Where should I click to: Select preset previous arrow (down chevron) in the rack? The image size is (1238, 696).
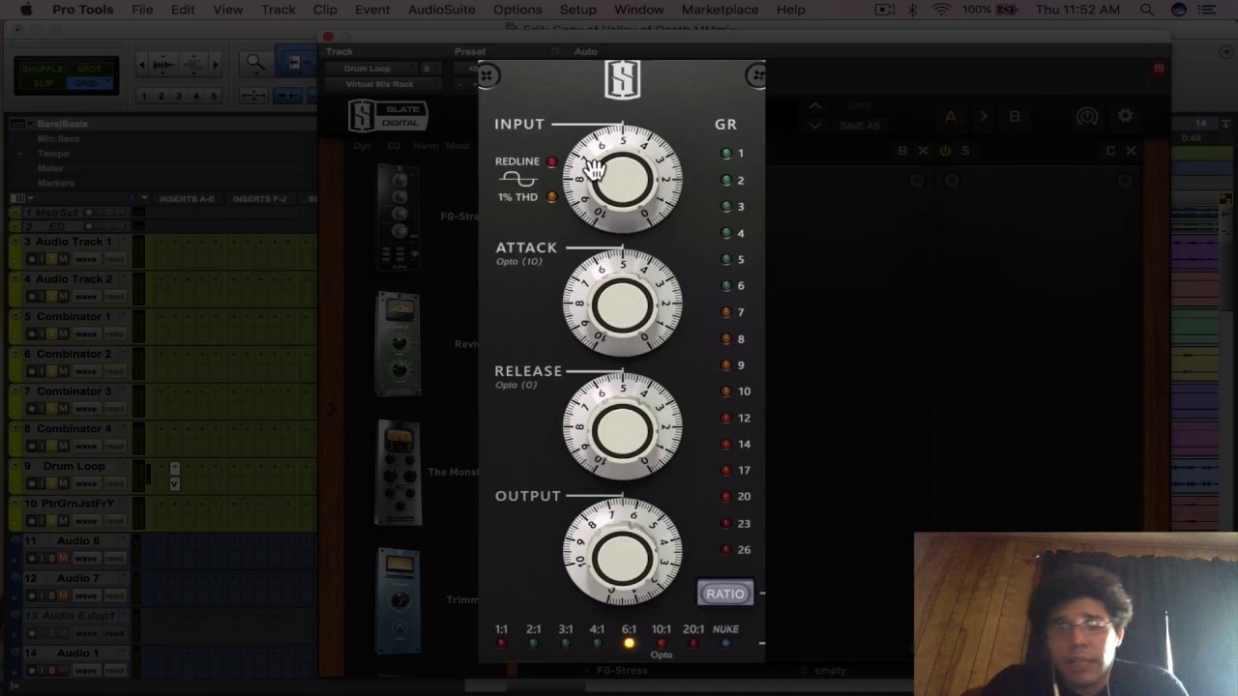coord(815,126)
